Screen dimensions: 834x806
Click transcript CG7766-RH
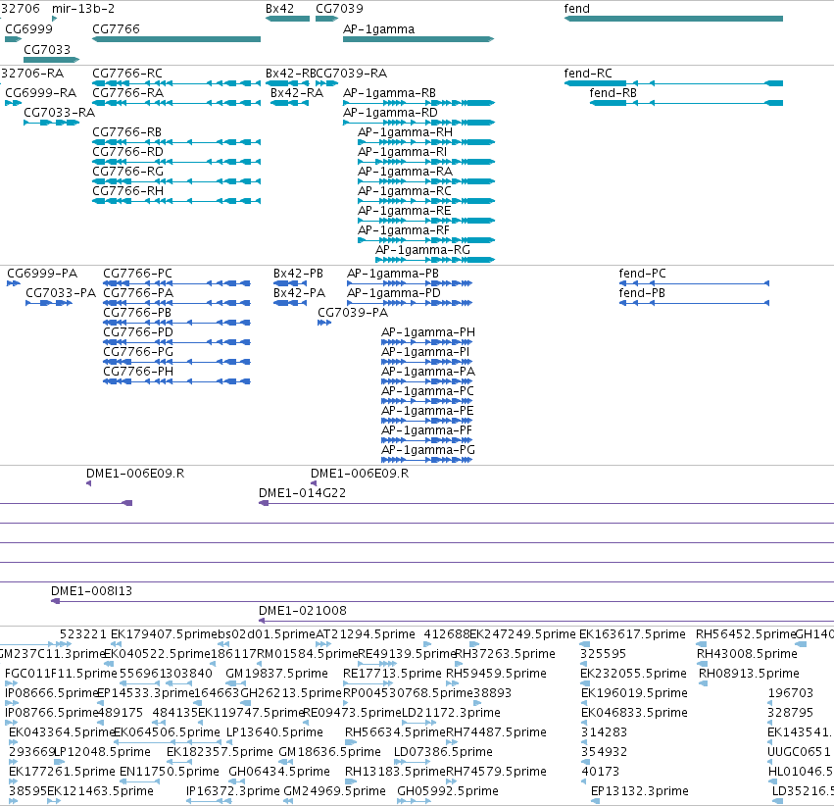127,191
